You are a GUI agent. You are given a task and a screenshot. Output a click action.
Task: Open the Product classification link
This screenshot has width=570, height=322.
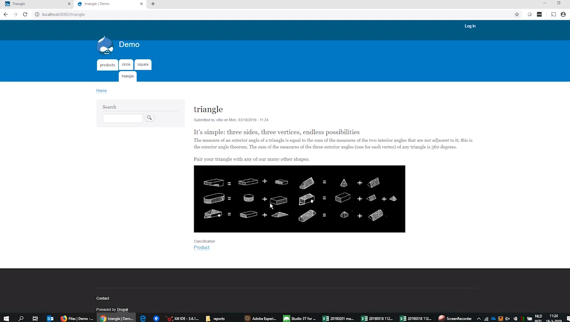(x=201, y=247)
